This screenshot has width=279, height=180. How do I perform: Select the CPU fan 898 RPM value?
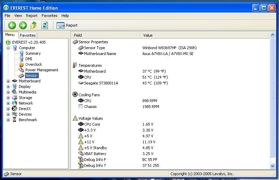pos(150,101)
